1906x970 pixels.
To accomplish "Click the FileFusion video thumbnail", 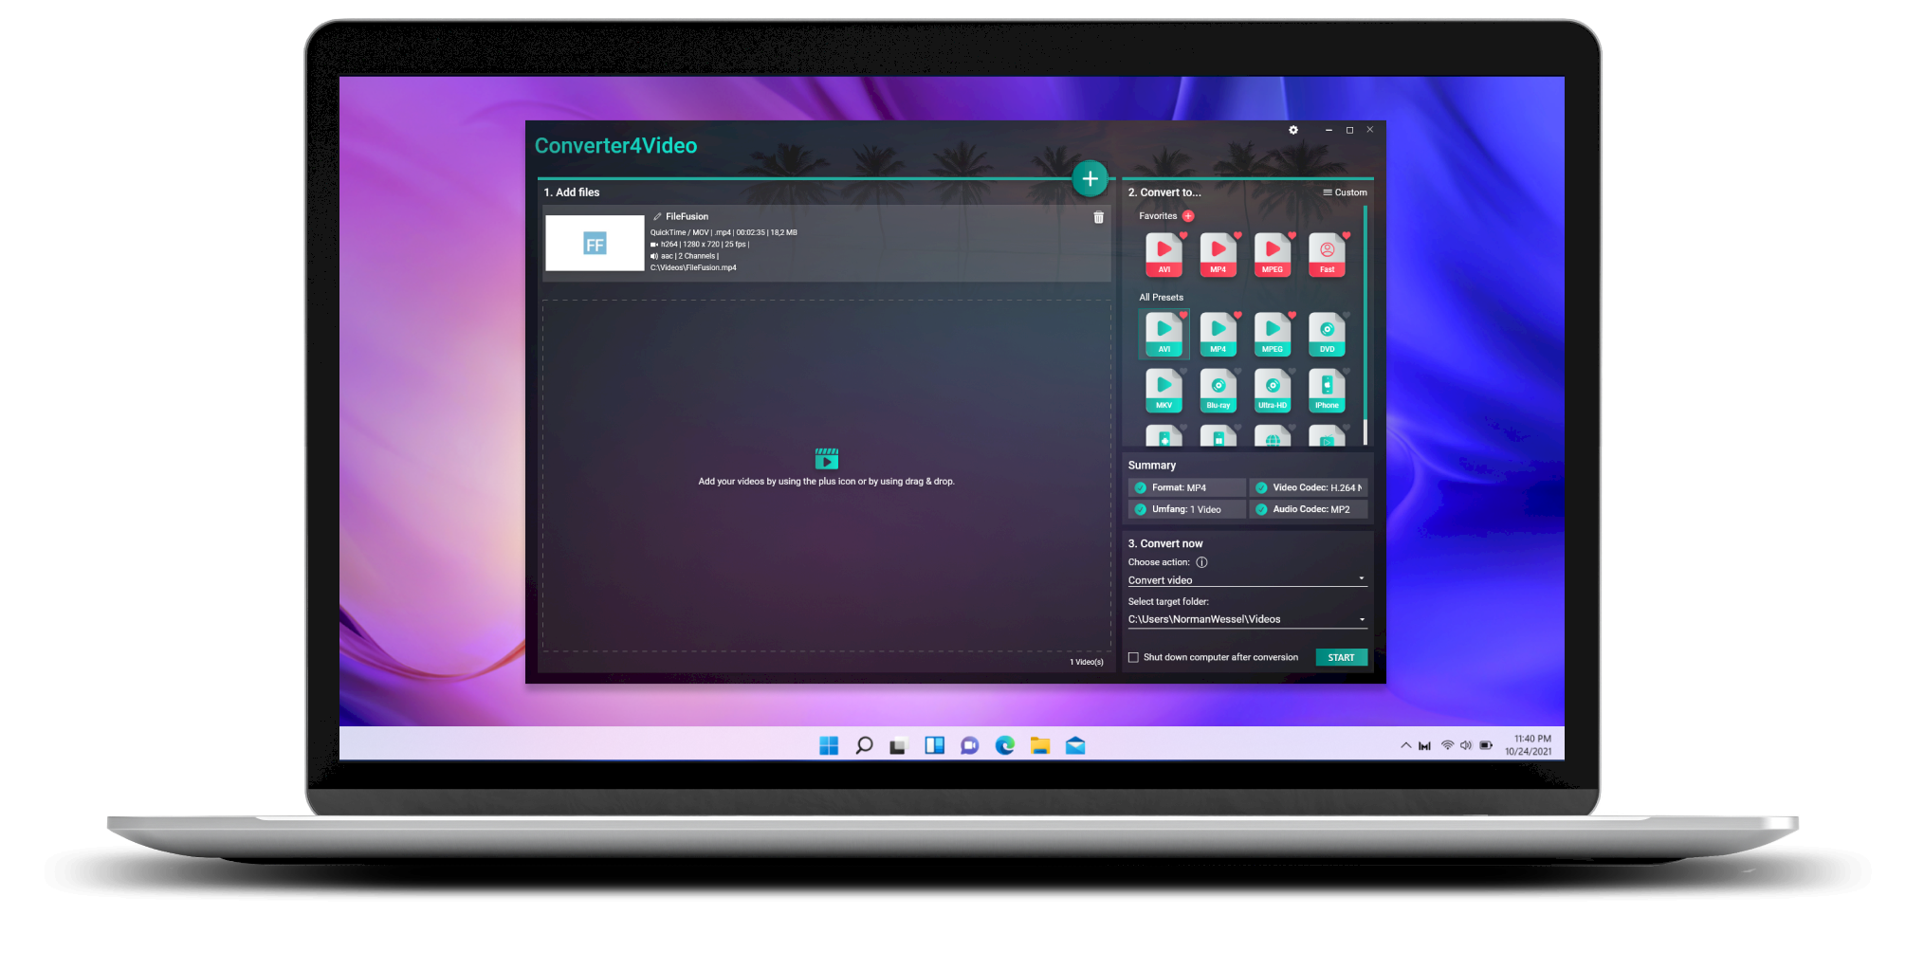I will pos(595,243).
